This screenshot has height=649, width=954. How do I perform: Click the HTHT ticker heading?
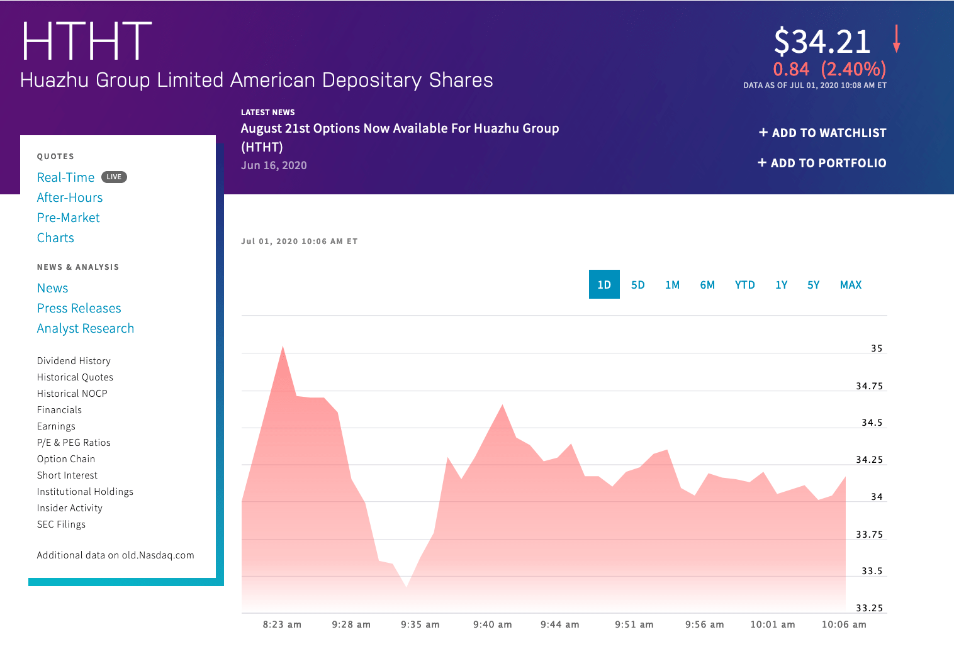point(87,42)
